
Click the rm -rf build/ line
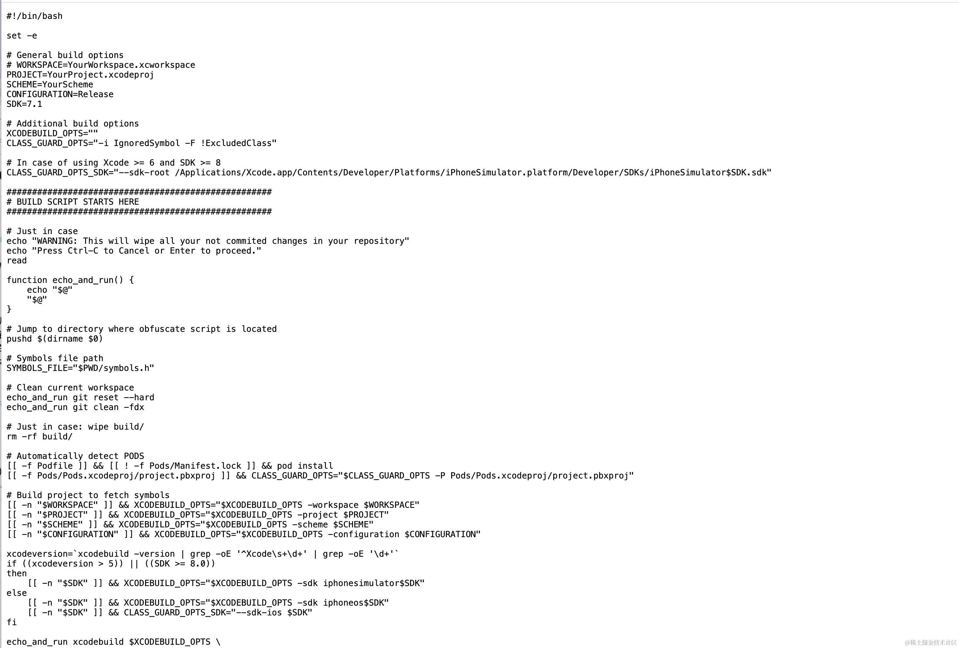[40, 437]
